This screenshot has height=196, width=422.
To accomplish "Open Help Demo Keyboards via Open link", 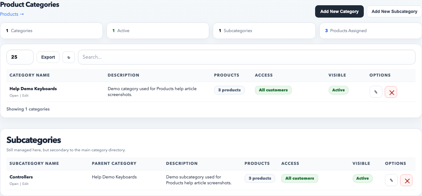I will [x=14, y=95].
